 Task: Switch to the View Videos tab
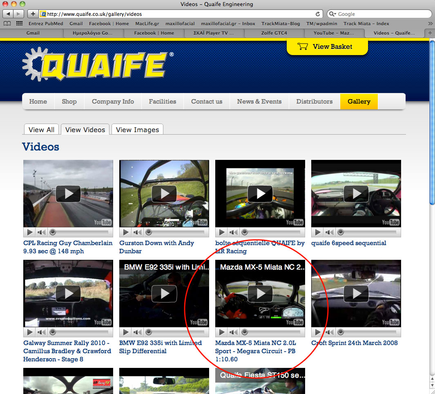click(x=85, y=129)
